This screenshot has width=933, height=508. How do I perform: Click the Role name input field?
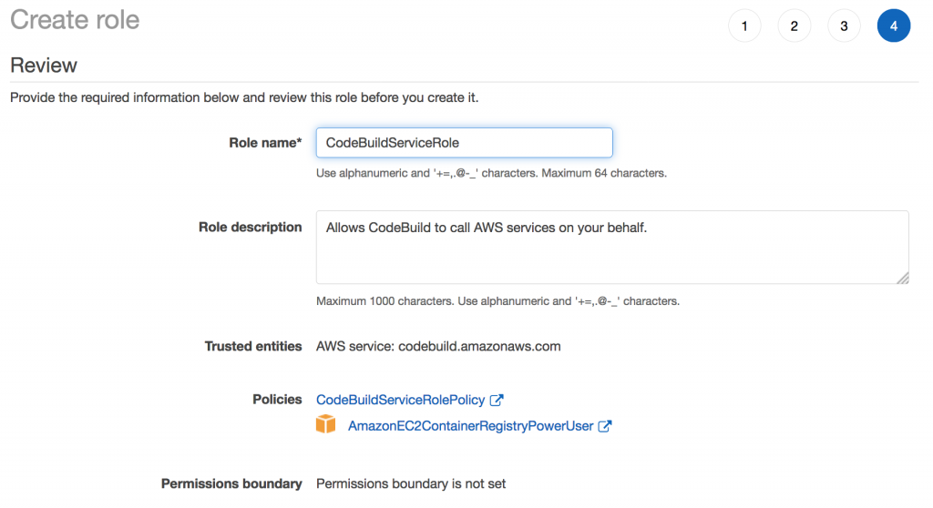(464, 143)
